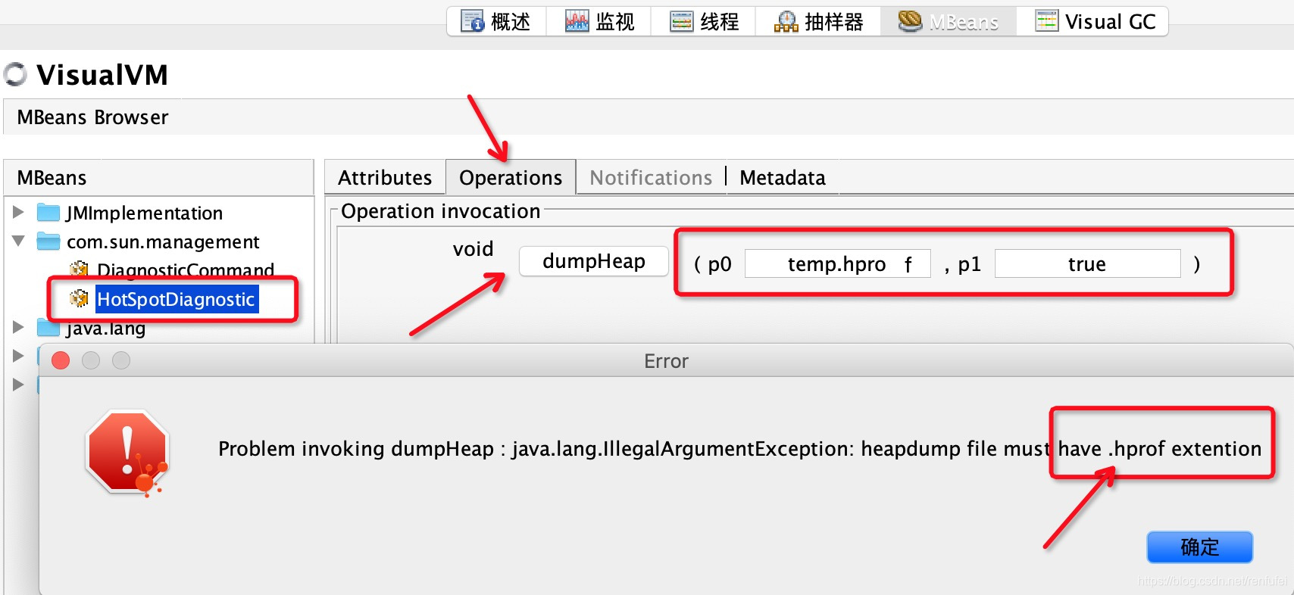Open the Visual GC tab
The image size is (1294, 595).
coord(1095,21)
